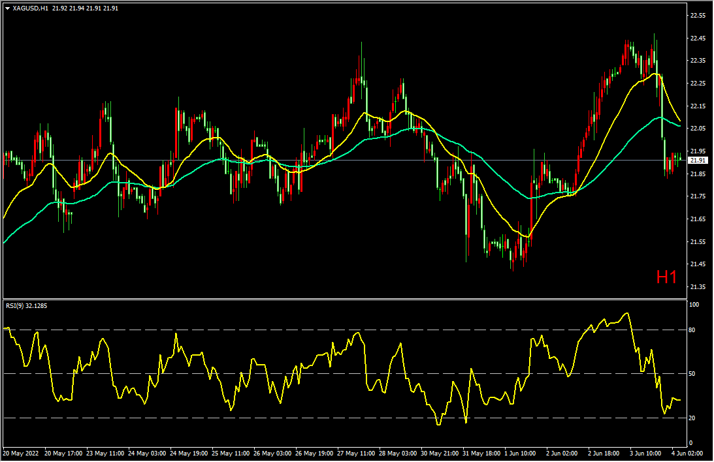Click the RSI scale value 50
Viewport: 714px width, 462px height.
tap(692, 374)
